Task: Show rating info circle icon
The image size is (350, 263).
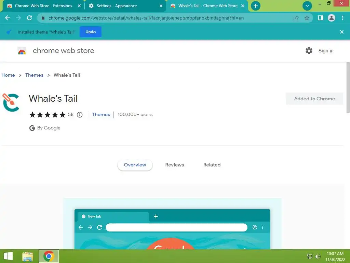Action: [80, 115]
